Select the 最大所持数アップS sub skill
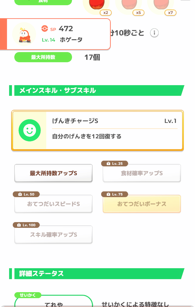The width and height of the screenshot is (195, 307). (x=53, y=173)
